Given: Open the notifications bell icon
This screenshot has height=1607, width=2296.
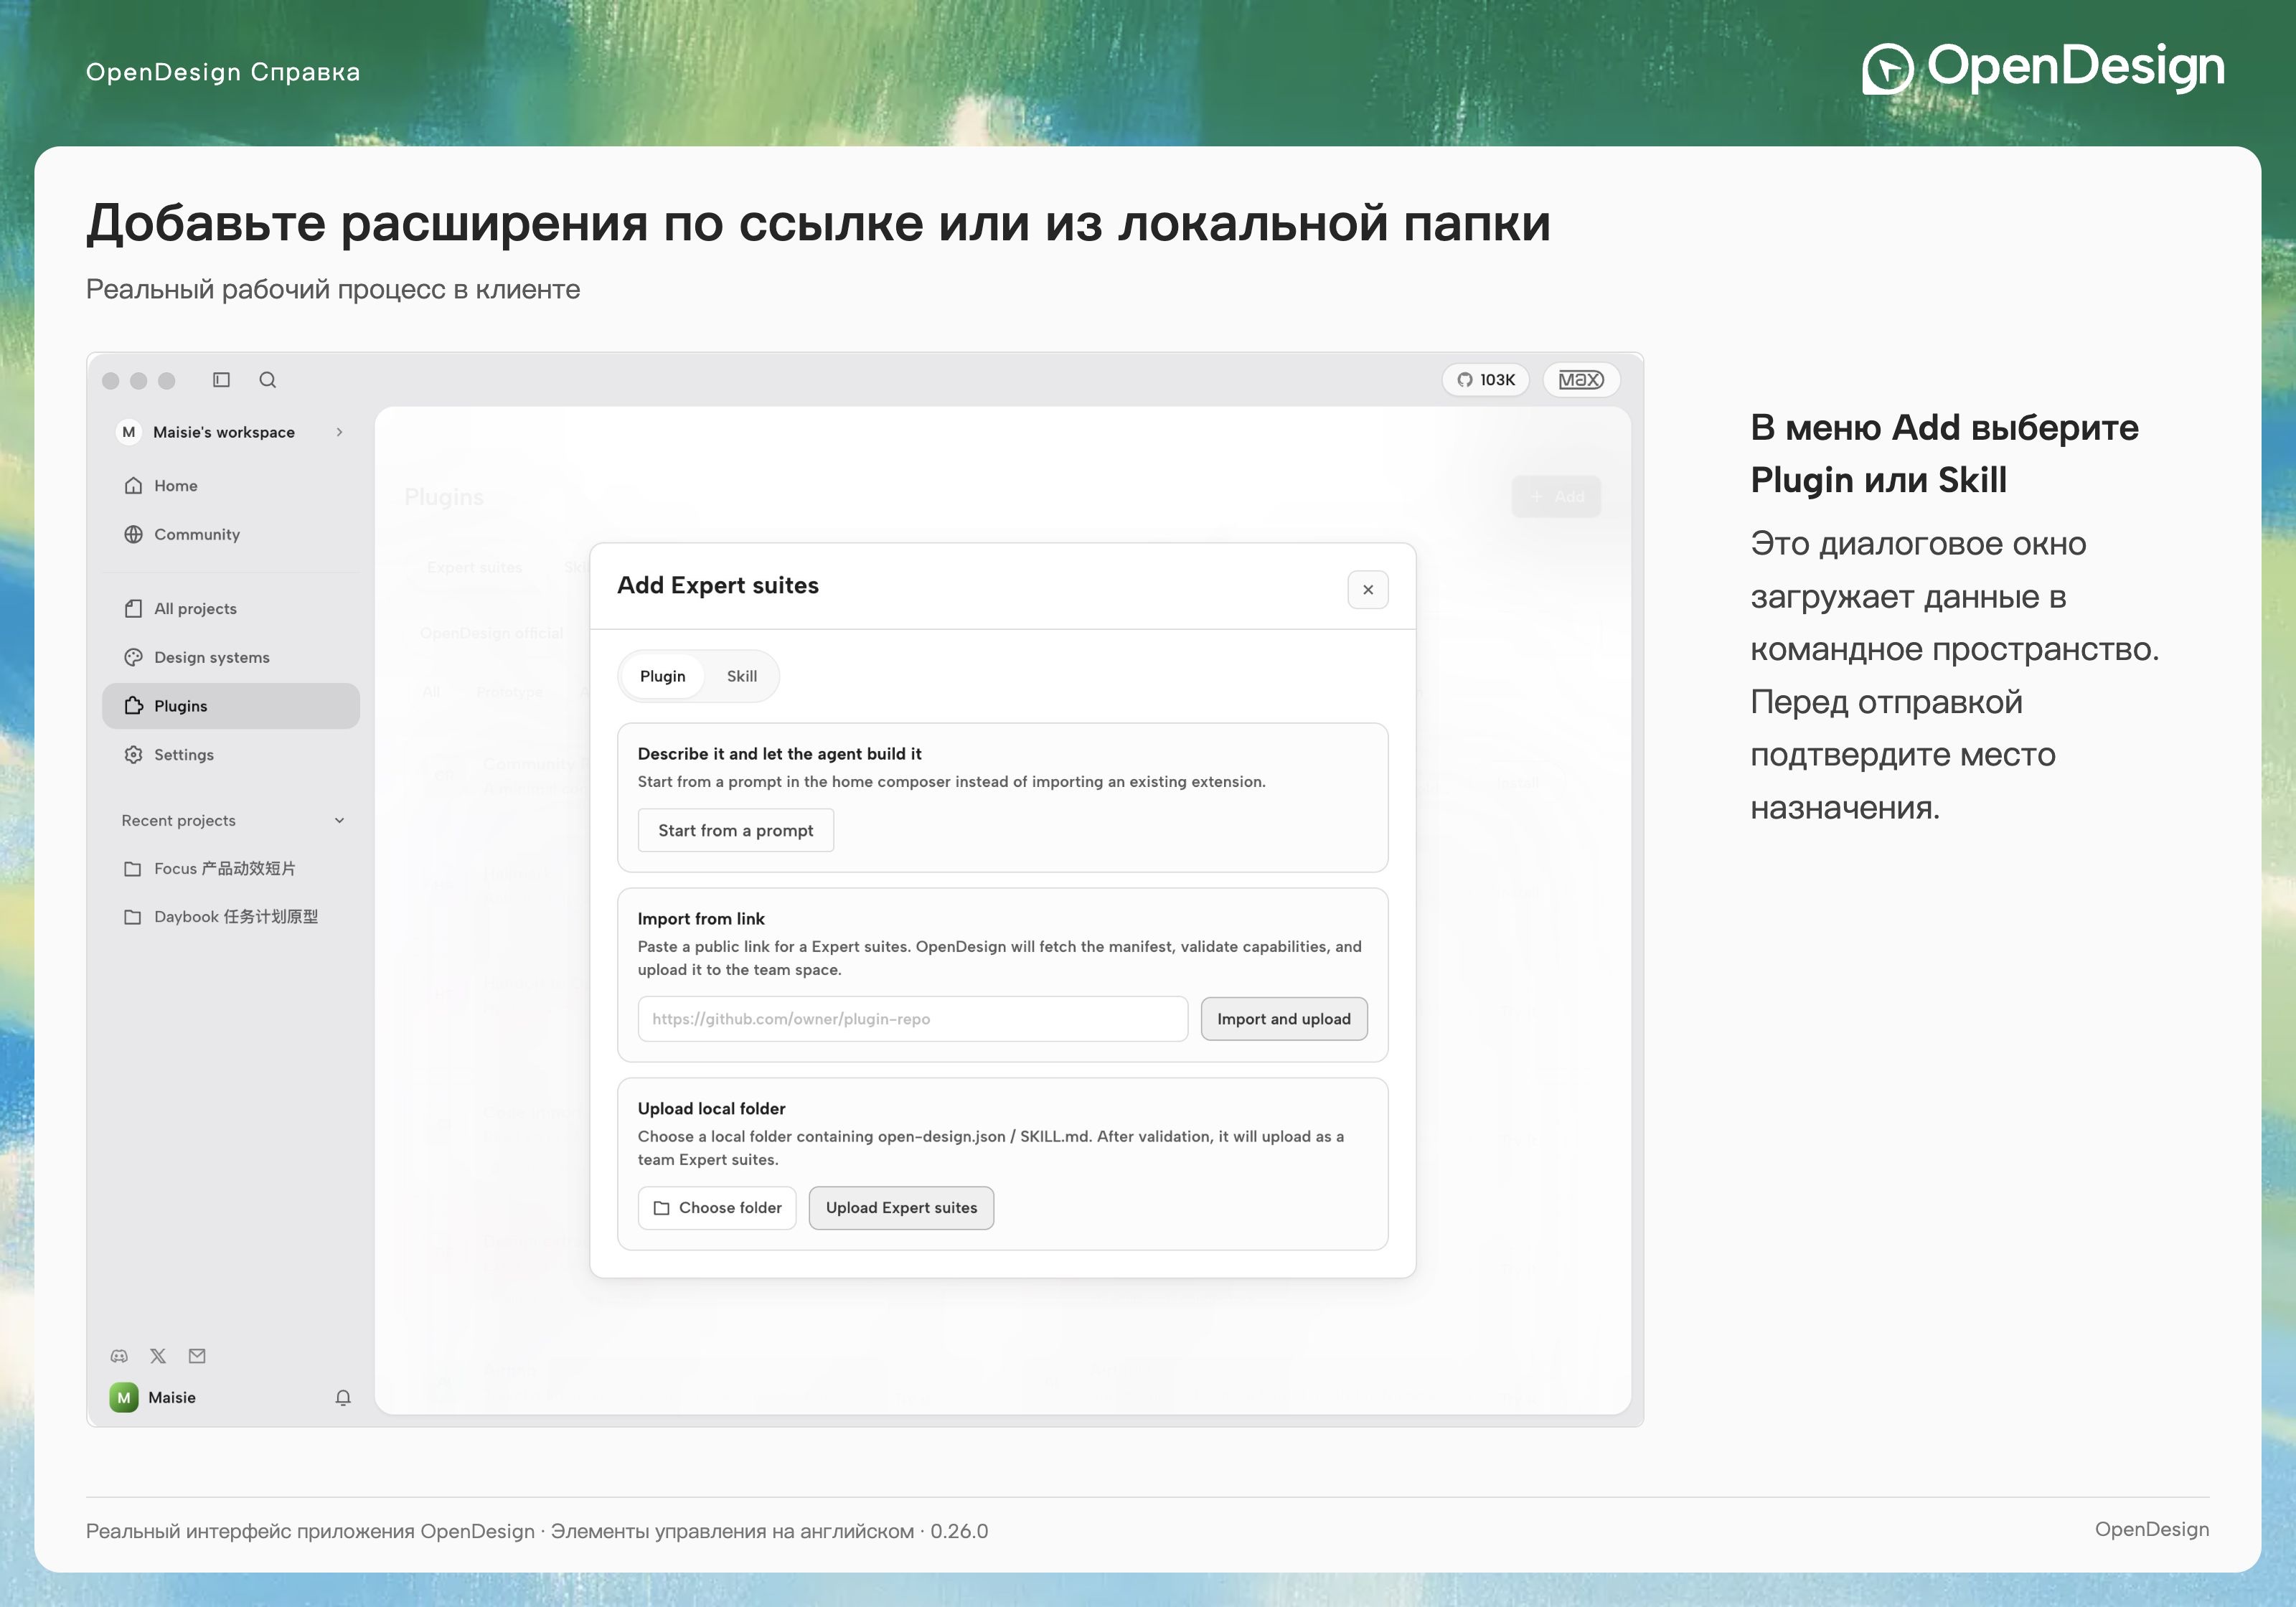Looking at the screenshot, I should click(x=343, y=1398).
